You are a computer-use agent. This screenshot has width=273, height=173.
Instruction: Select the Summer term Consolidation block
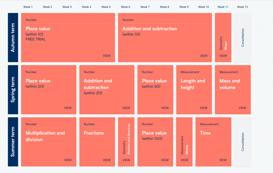[242, 142]
